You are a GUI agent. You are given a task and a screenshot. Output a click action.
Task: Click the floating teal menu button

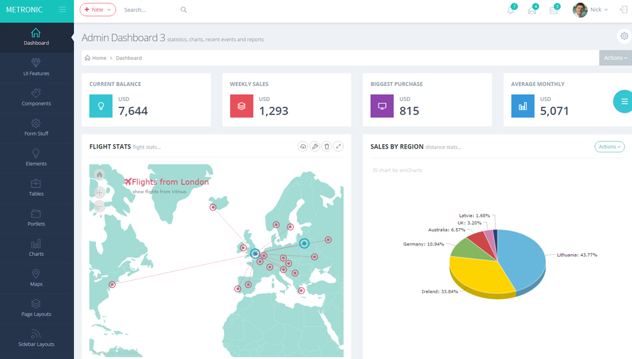click(x=624, y=102)
